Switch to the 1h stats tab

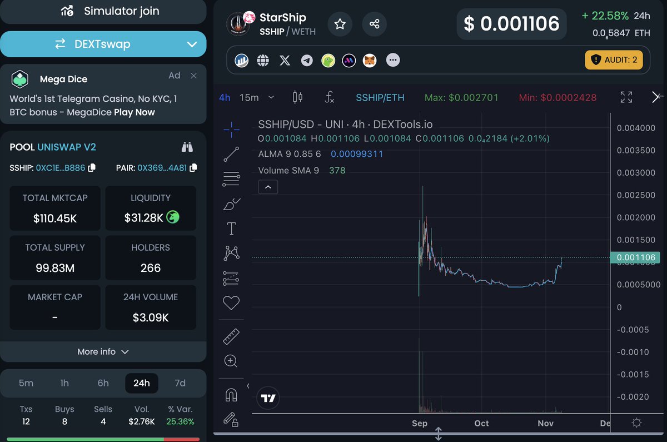[64, 383]
